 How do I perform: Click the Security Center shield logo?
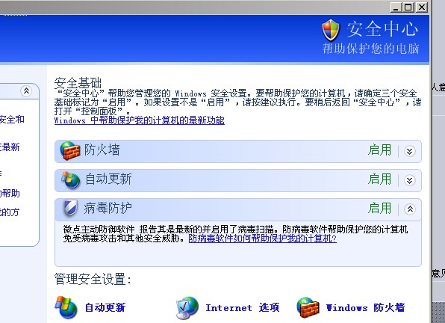331,30
